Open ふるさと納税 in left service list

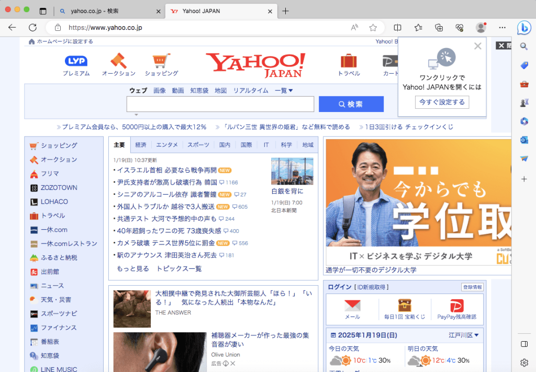(59, 257)
